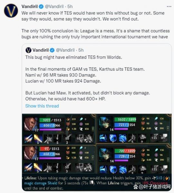This screenshot has height=193, width=174.
Task: Click the verified badge beside top Vandiril name
Action: click(41, 7)
